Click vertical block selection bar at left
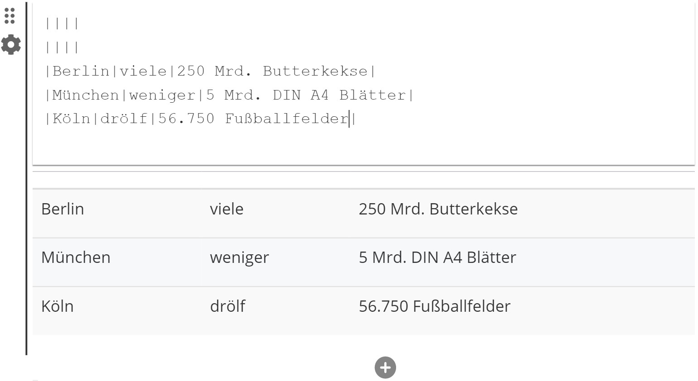This screenshot has height=381, width=698. [x=26, y=179]
